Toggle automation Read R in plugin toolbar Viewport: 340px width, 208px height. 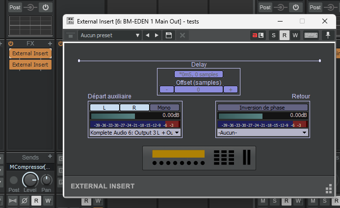(285, 35)
